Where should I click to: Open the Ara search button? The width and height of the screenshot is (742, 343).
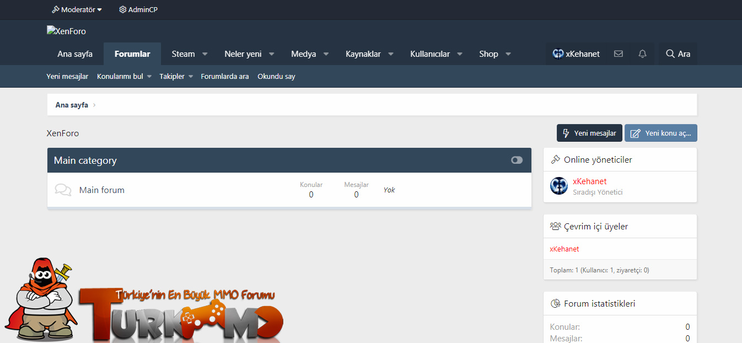tap(678, 54)
